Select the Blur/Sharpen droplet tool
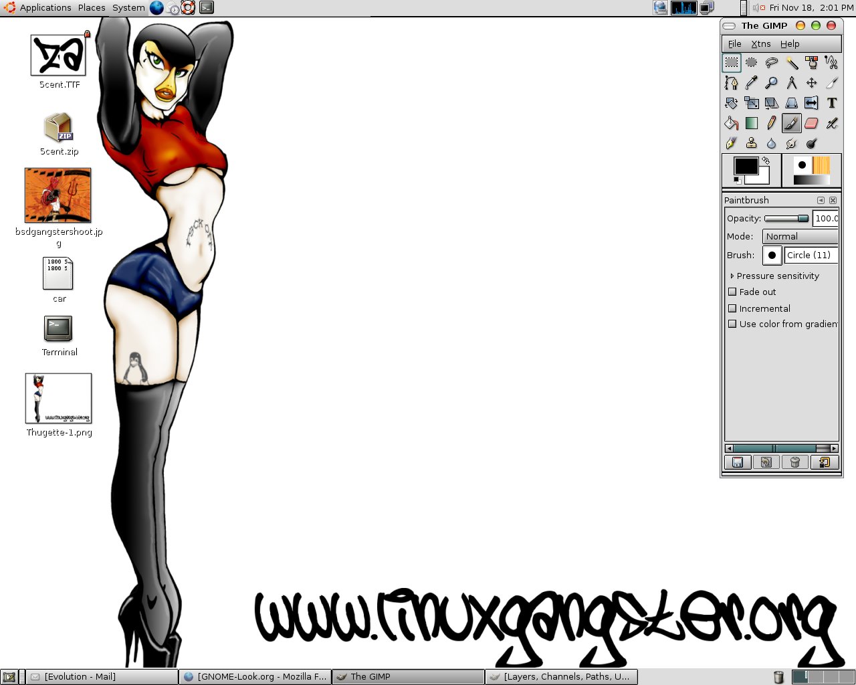Viewport: 856px width, 685px height. tap(772, 143)
